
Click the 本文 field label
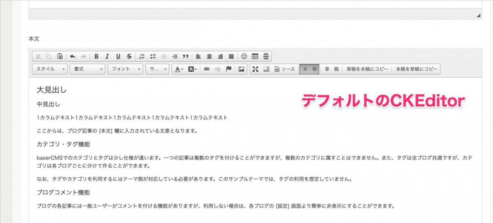point(34,38)
